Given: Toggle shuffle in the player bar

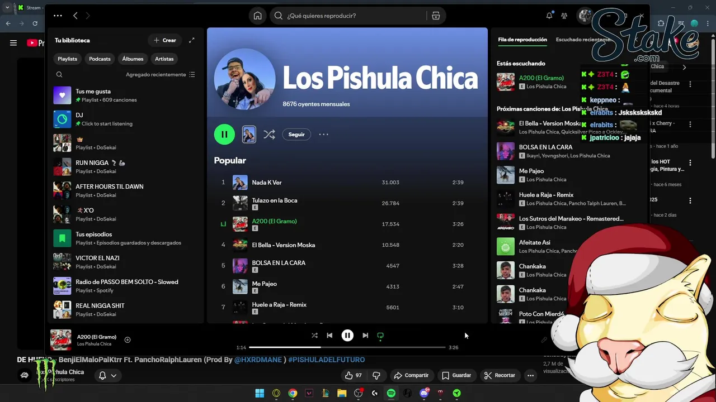Looking at the screenshot, I should pos(314,336).
